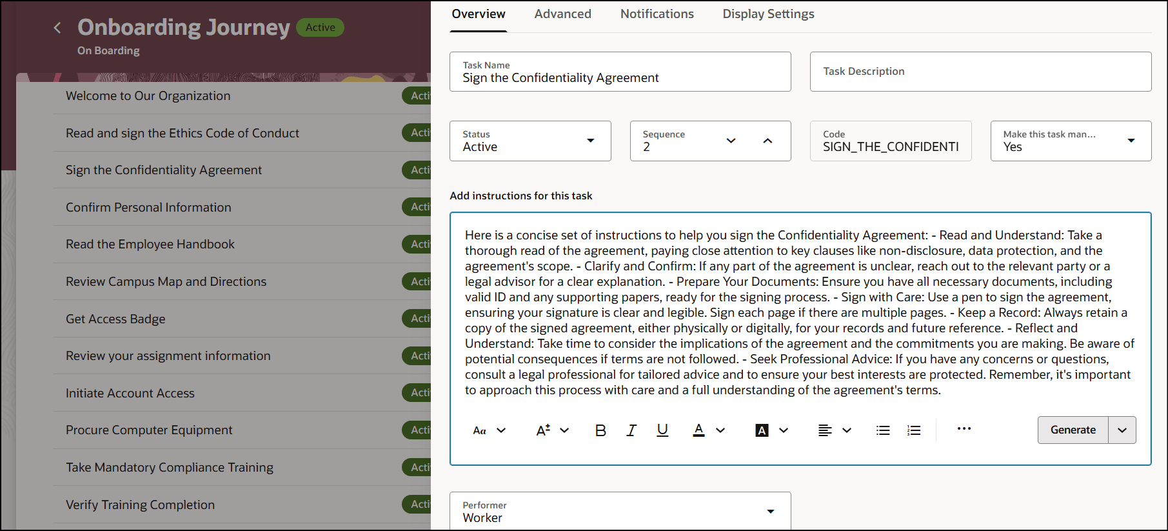Click the text alignment icon
Image resolution: width=1168 pixels, height=531 pixels.
pyautogui.click(x=825, y=430)
